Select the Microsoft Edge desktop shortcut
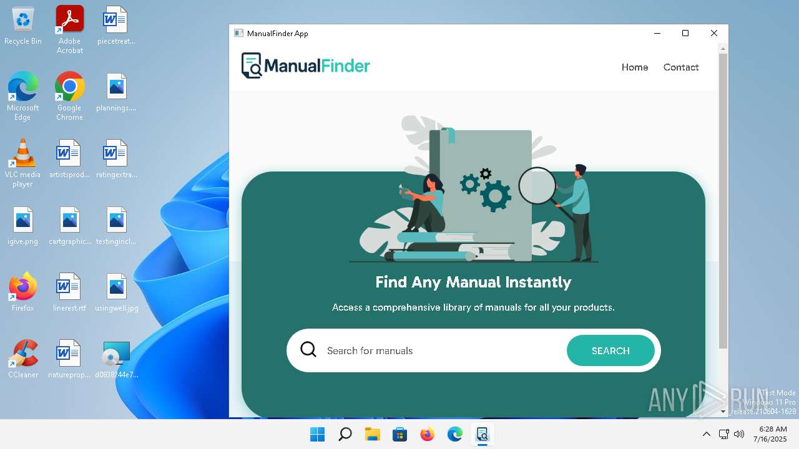 [x=23, y=96]
